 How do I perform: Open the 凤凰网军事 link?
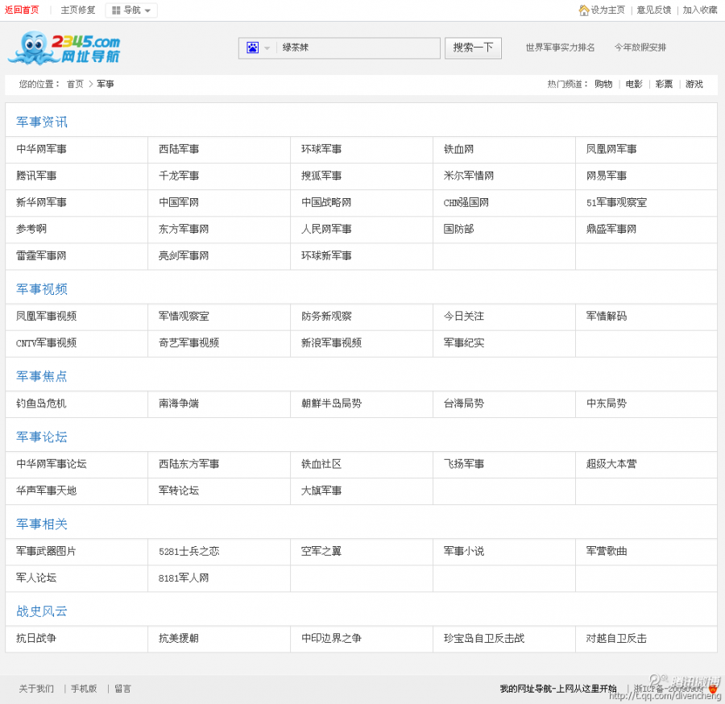tap(611, 149)
